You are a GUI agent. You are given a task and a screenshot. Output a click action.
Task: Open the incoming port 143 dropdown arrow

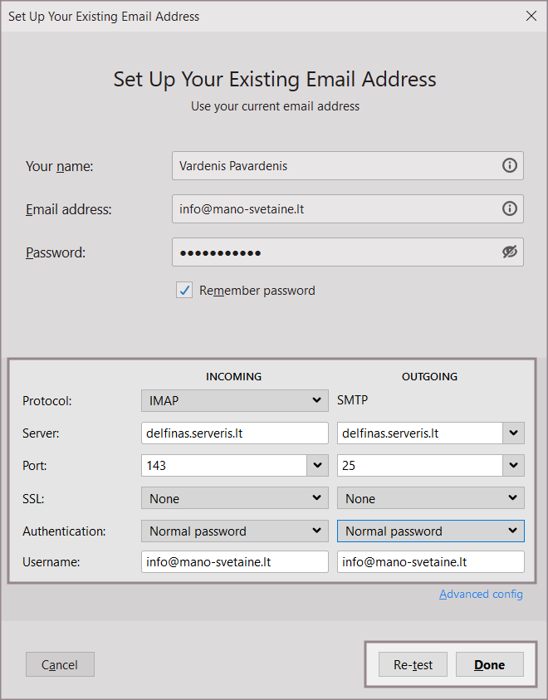pos(318,466)
